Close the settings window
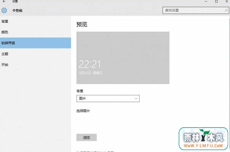Viewport: 230px width, 152px height. (x=227, y=1)
